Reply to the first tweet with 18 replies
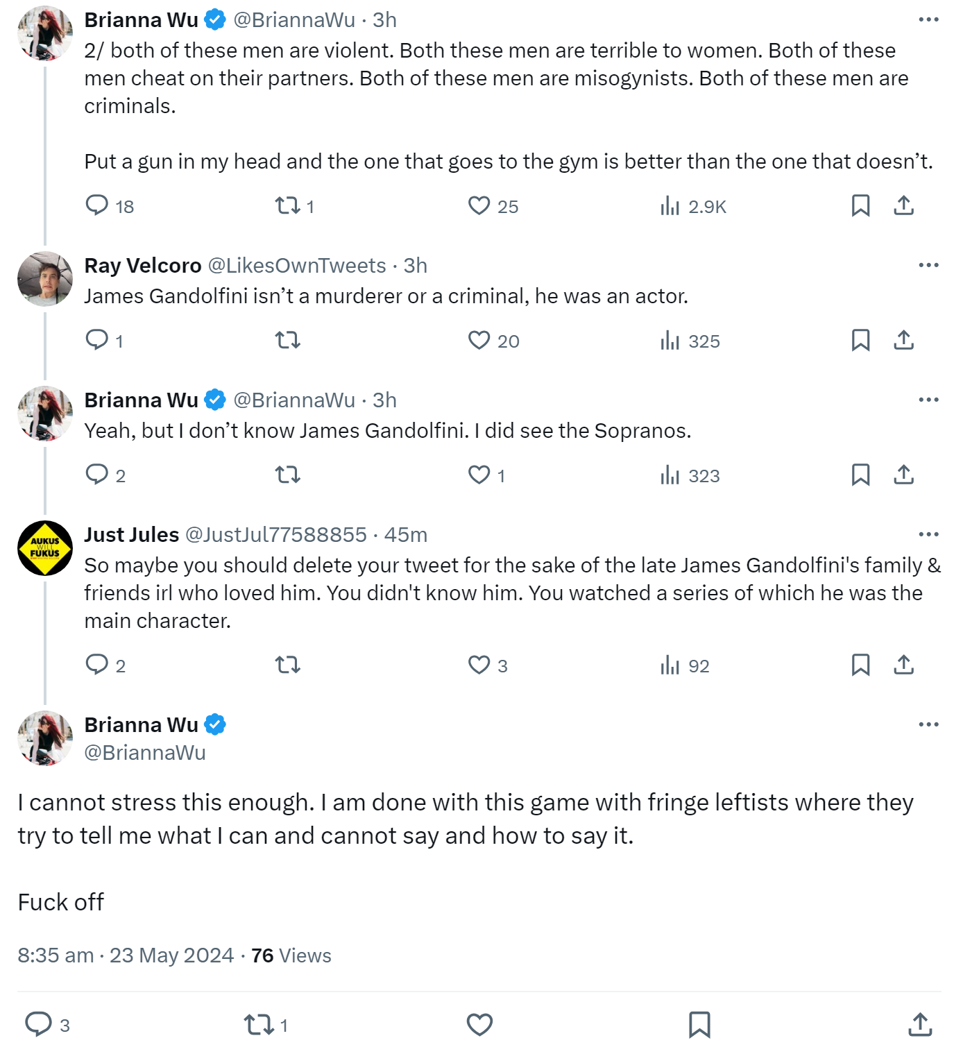Image resolution: width=954 pixels, height=1054 pixels. point(96,205)
